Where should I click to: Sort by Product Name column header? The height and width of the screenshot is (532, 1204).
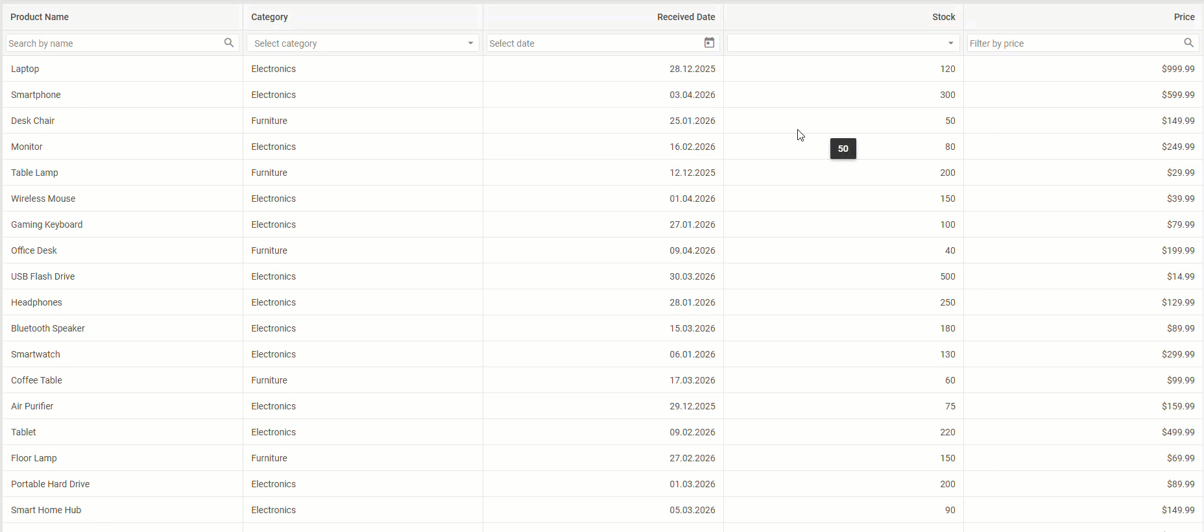(x=40, y=17)
